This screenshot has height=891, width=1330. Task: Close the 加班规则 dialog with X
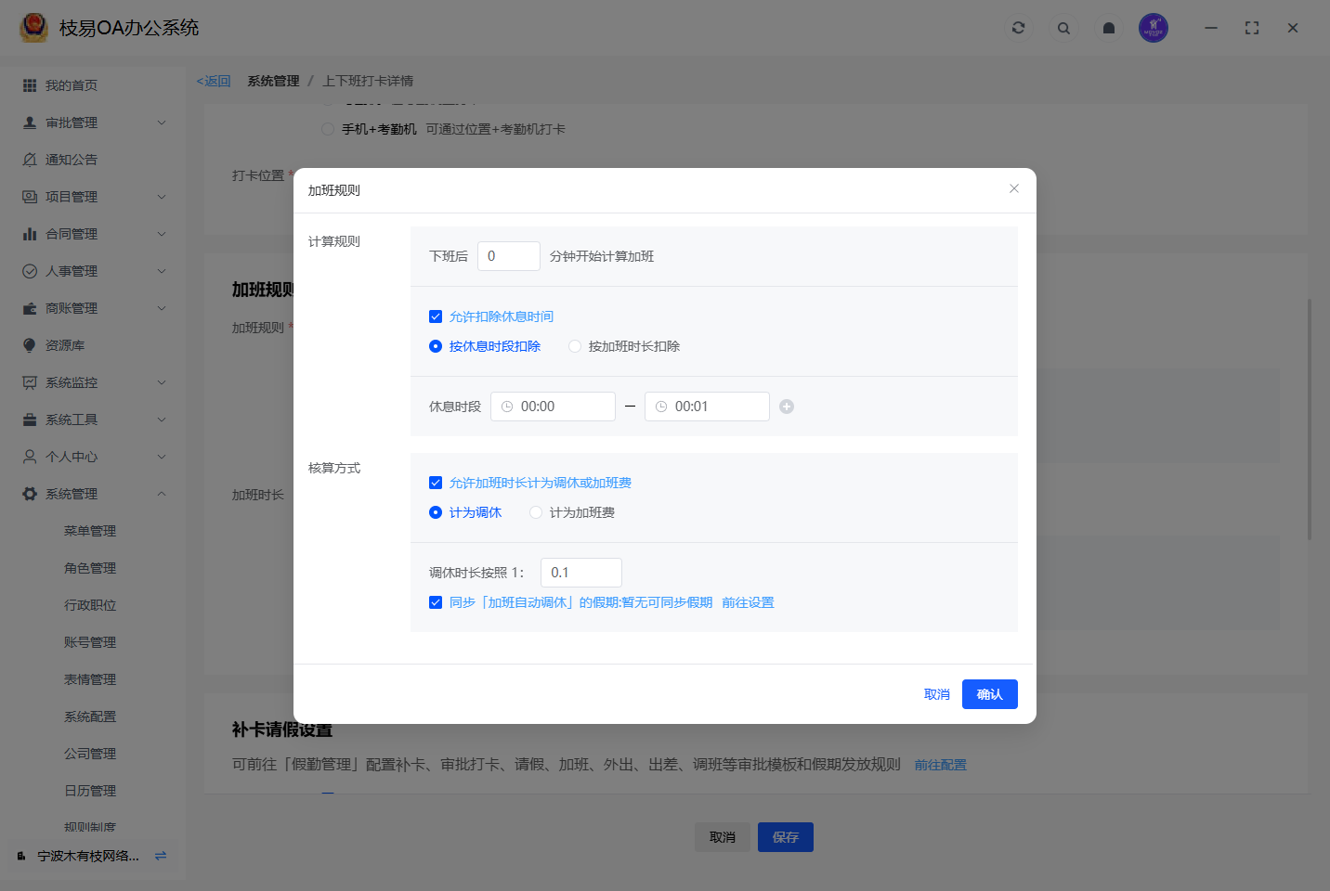(x=1014, y=188)
